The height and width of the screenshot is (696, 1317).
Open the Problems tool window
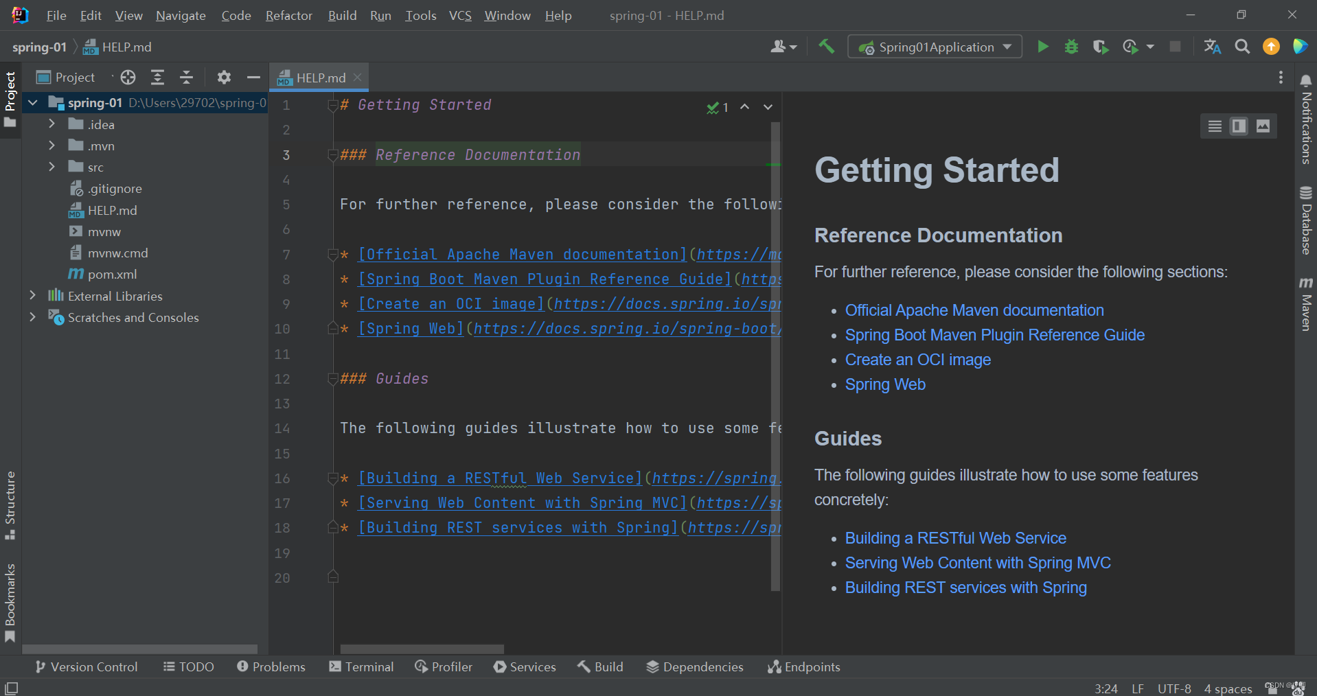pyautogui.click(x=271, y=666)
